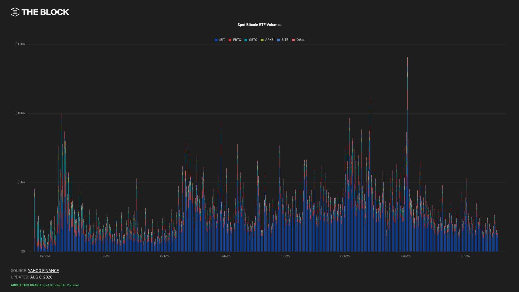Viewport: 519px width, 292px height.
Task: Click the $0 y-axis label
Action: pyautogui.click(x=23, y=251)
